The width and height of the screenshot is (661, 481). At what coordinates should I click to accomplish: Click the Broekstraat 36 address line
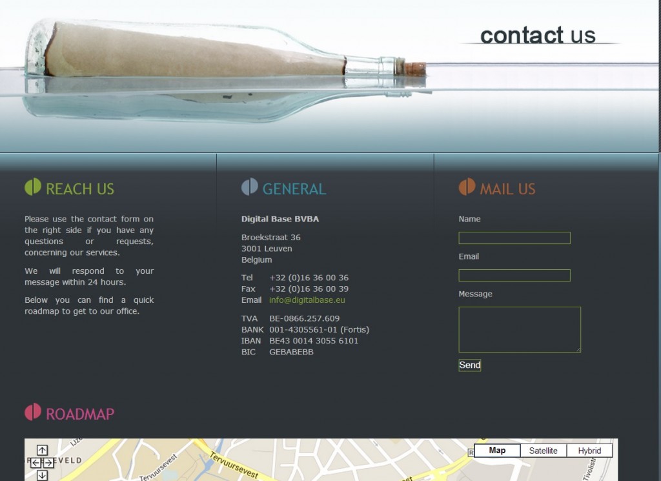click(x=270, y=238)
